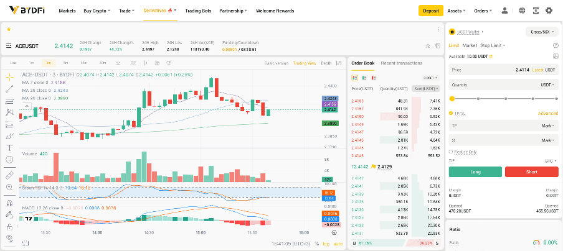Add ACEUSDT to favorites with star
This screenshot has height=251, width=563.
[427, 46]
